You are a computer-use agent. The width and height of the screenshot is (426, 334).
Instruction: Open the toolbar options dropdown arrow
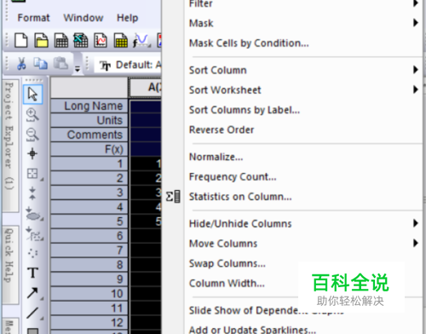coord(78,68)
